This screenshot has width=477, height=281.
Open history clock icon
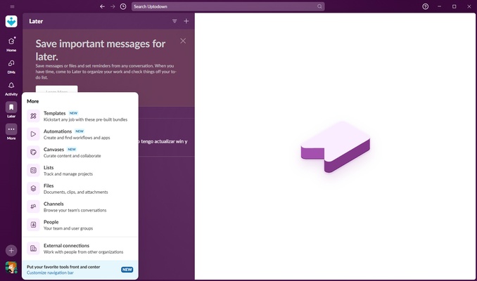(x=123, y=6)
